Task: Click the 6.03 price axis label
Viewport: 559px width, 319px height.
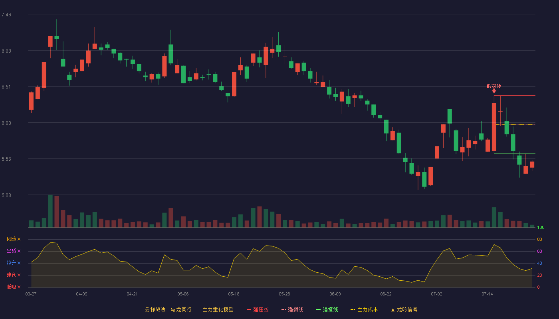Action: pyautogui.click(x=6, y=123)
